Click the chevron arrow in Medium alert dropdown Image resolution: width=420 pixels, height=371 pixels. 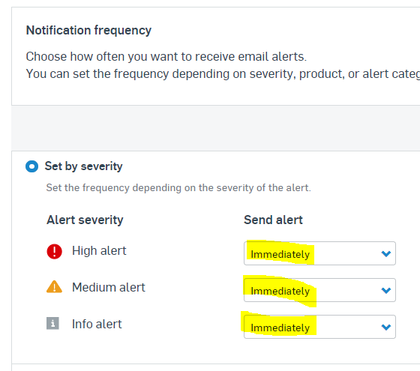pos(386,290)
